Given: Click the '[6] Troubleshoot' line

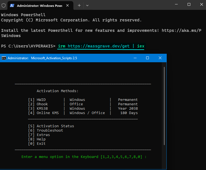Looking at the screenshot, I should (x=46, y=131).
